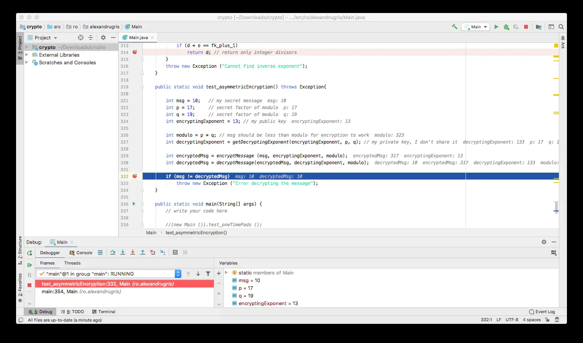This screenshot has width=583, height=343.
Task: Resume program in the debug sidebar
Action: tap(29, 265)
